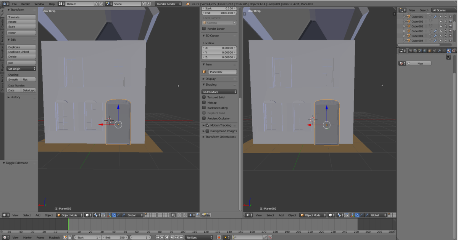Screen dimensions: 458x240
Task: Select scale manipulator in left viewport header
Action: coord(123,215)
